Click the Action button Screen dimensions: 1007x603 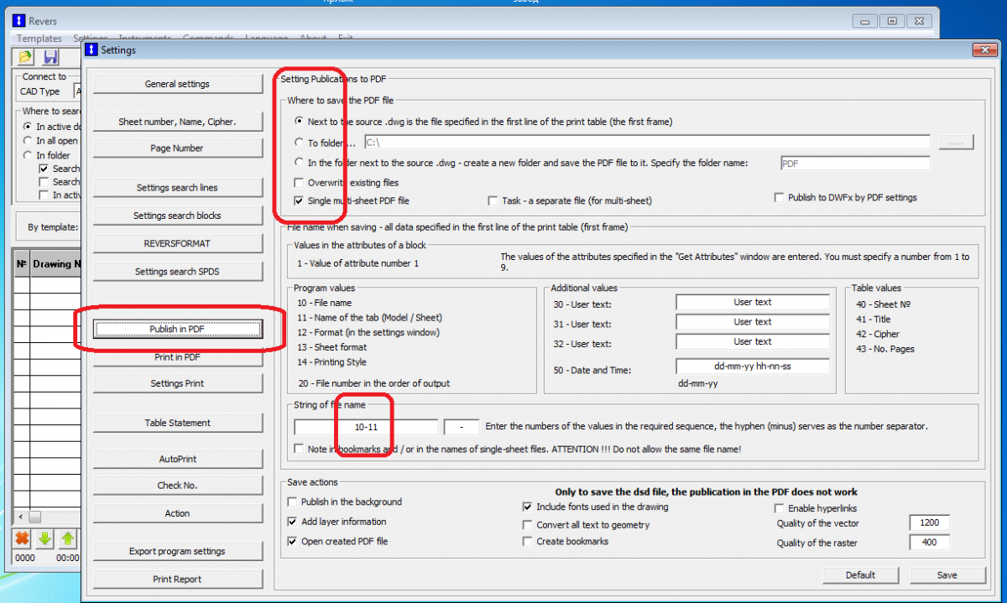(177, 513)
